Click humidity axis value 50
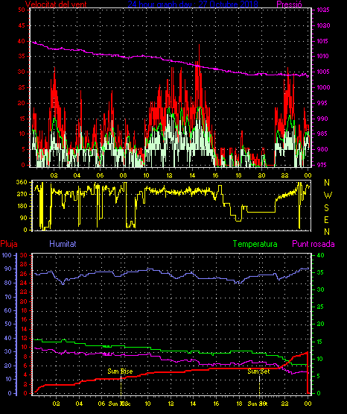Image resolution: width=347 pixels, height=414 pixels. (8, 324)
